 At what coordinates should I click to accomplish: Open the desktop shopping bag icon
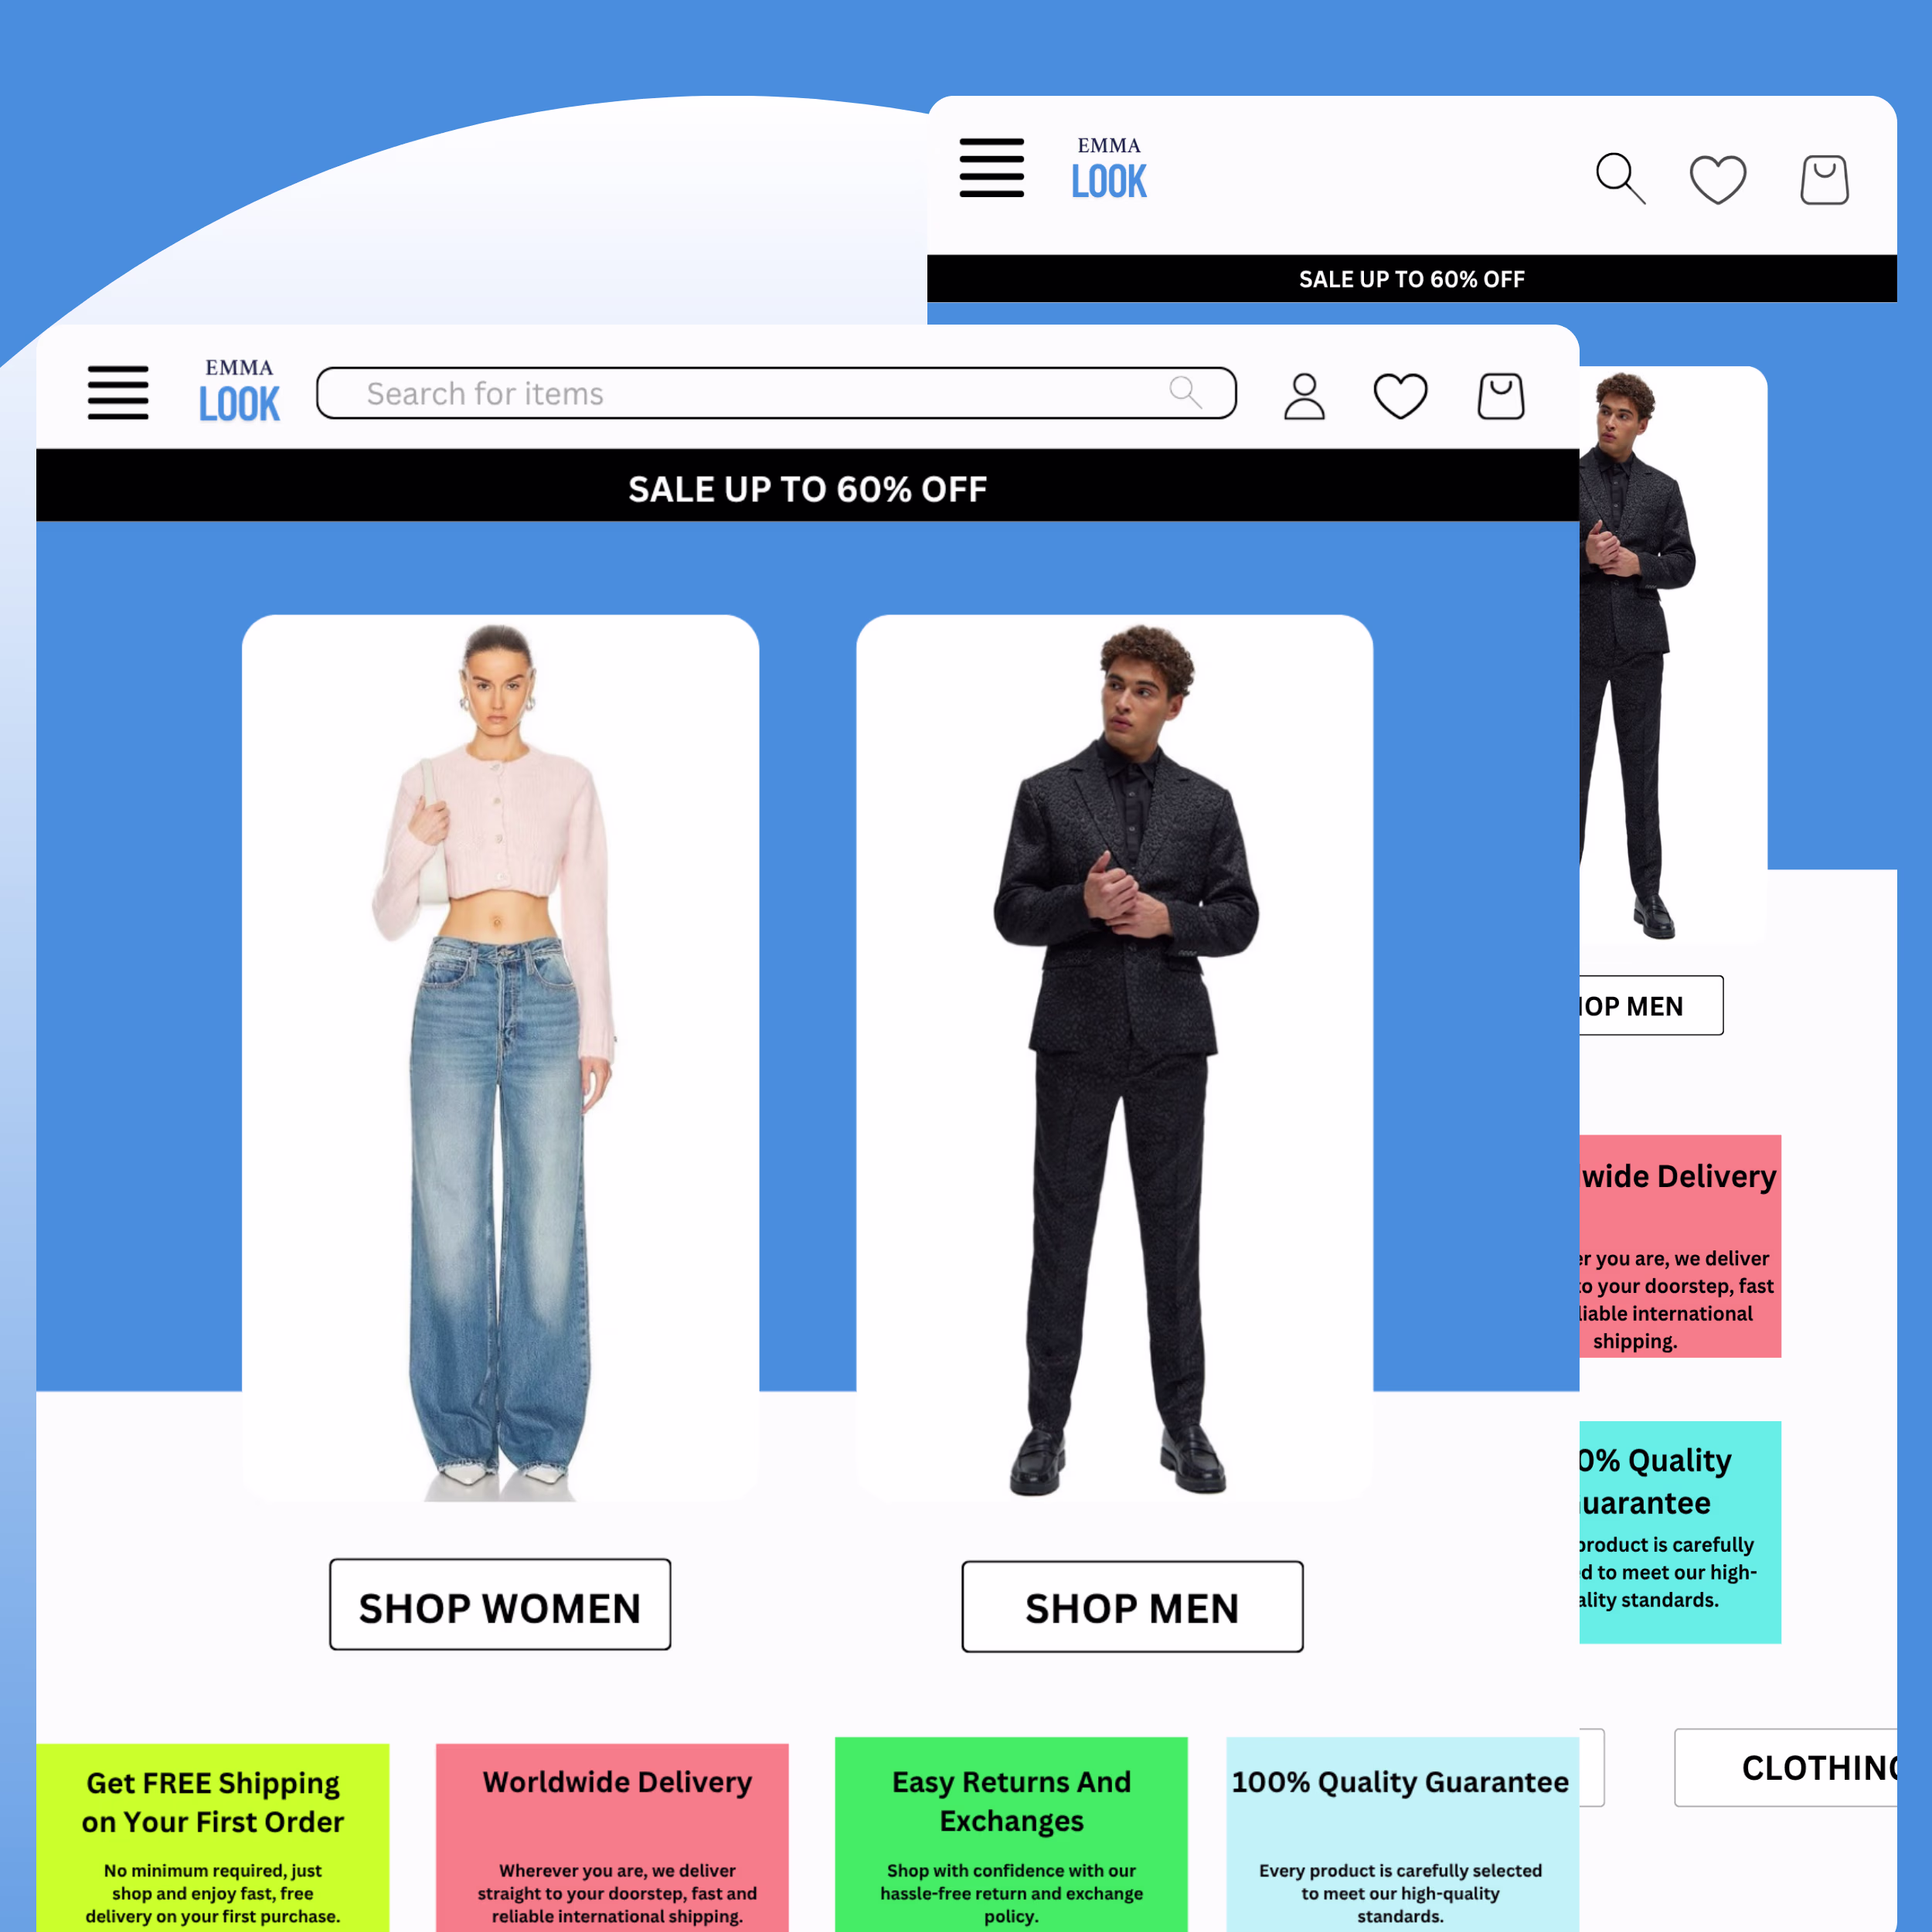1500,396
